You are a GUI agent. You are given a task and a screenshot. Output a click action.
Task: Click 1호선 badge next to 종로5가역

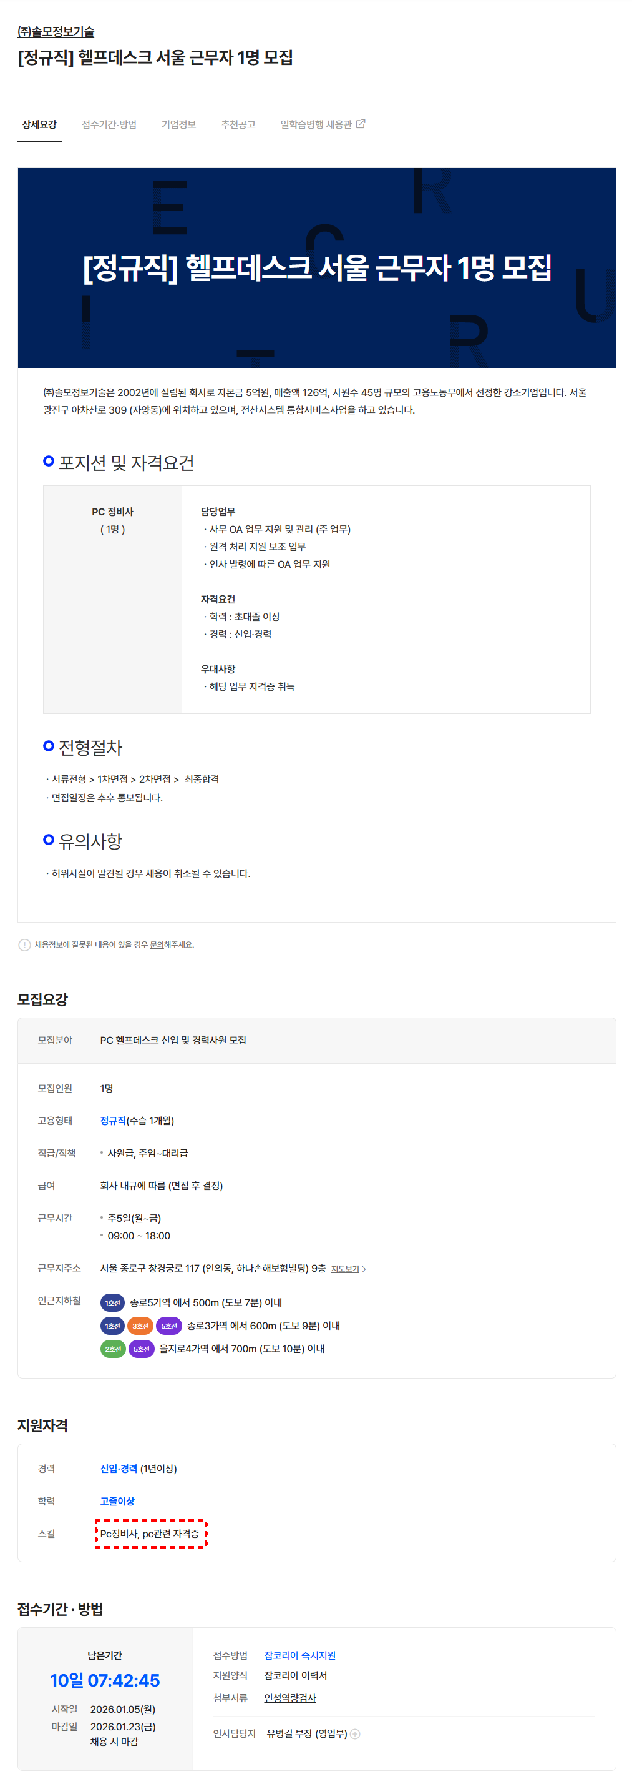point(113,1303)
